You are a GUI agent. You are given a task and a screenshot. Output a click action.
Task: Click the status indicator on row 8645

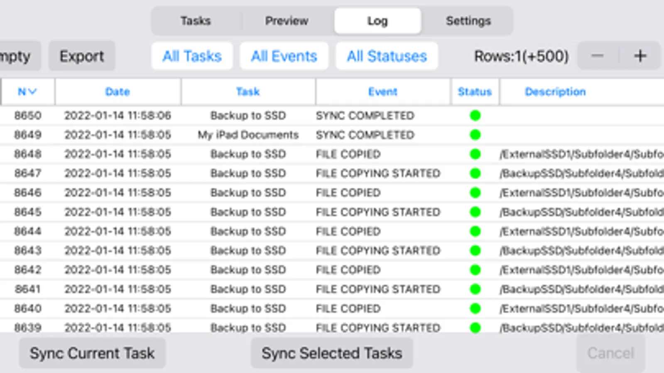tap(475, 212)
